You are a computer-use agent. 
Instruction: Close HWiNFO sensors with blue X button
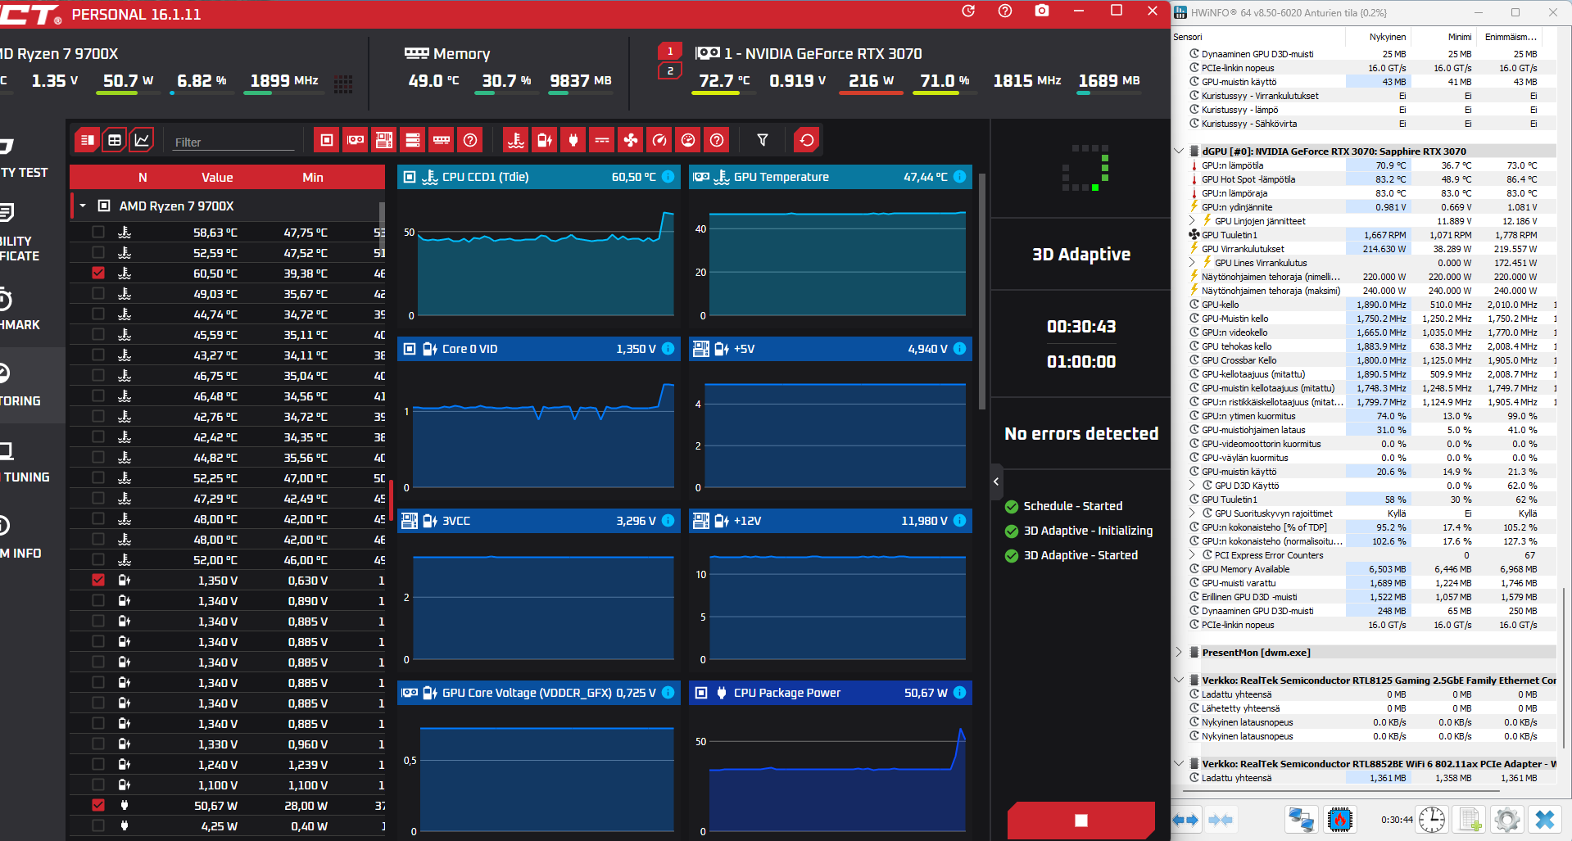(x=1545, y=819)
